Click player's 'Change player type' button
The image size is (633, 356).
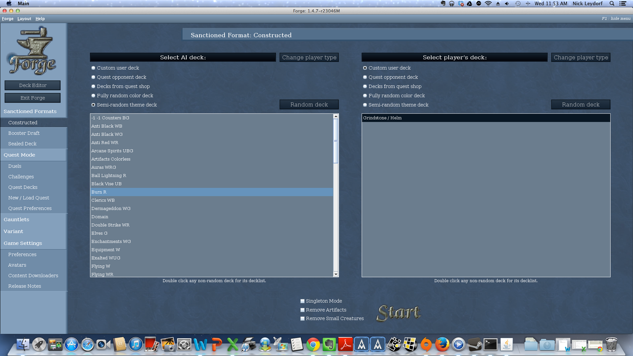click(x=581, y=57)
